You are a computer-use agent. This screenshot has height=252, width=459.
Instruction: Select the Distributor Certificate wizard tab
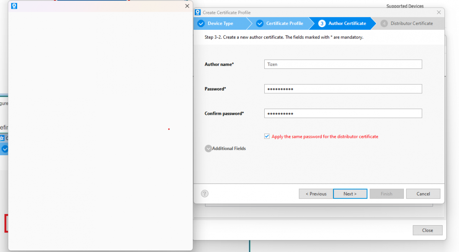(411, 23)
